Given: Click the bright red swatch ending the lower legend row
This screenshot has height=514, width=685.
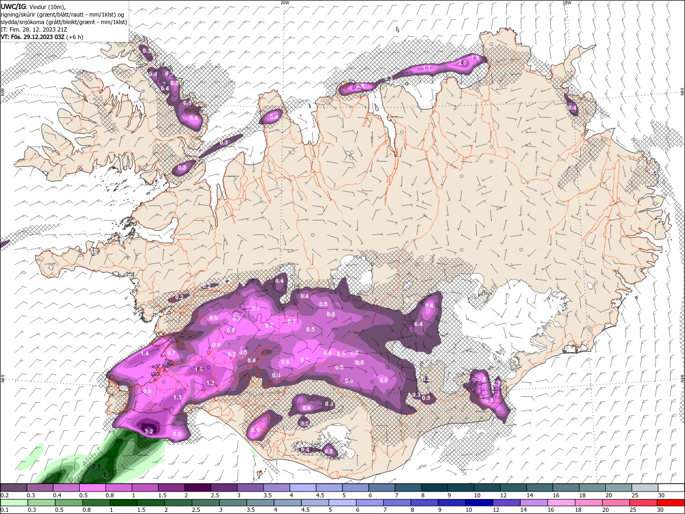Looking at the screenshot, I should (671, 503).
